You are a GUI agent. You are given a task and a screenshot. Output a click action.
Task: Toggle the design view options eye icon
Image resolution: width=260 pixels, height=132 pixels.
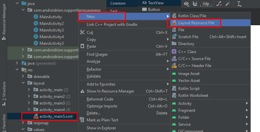point(186,4)
